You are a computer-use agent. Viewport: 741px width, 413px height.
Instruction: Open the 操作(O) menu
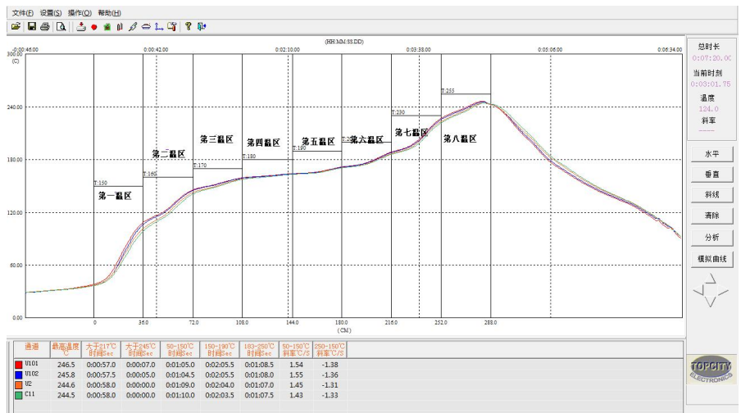click(x=80, y=13)
